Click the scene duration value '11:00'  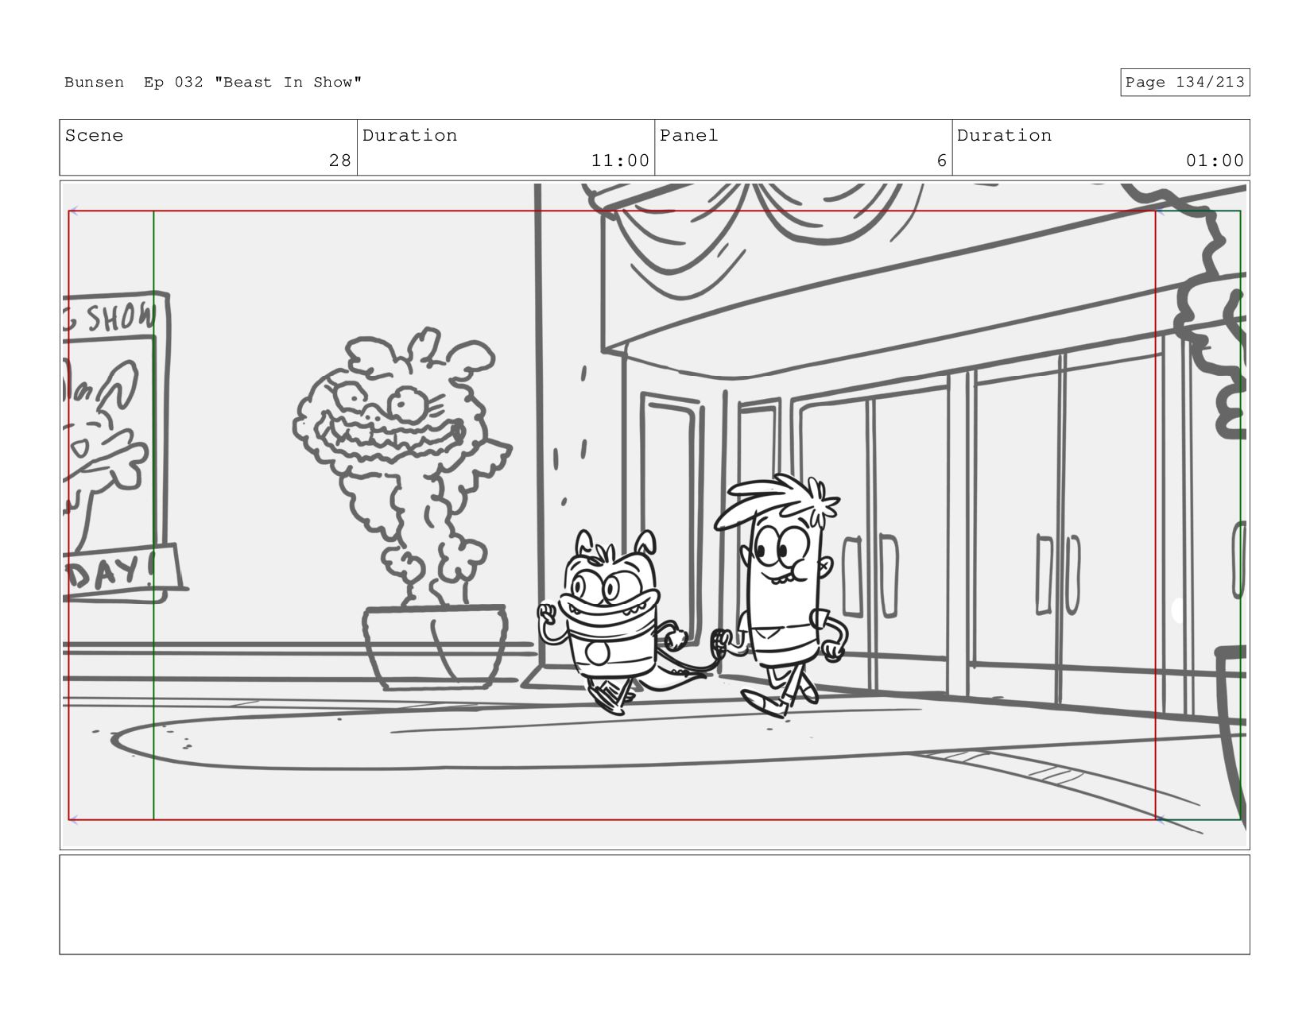(x=620, y=161)
